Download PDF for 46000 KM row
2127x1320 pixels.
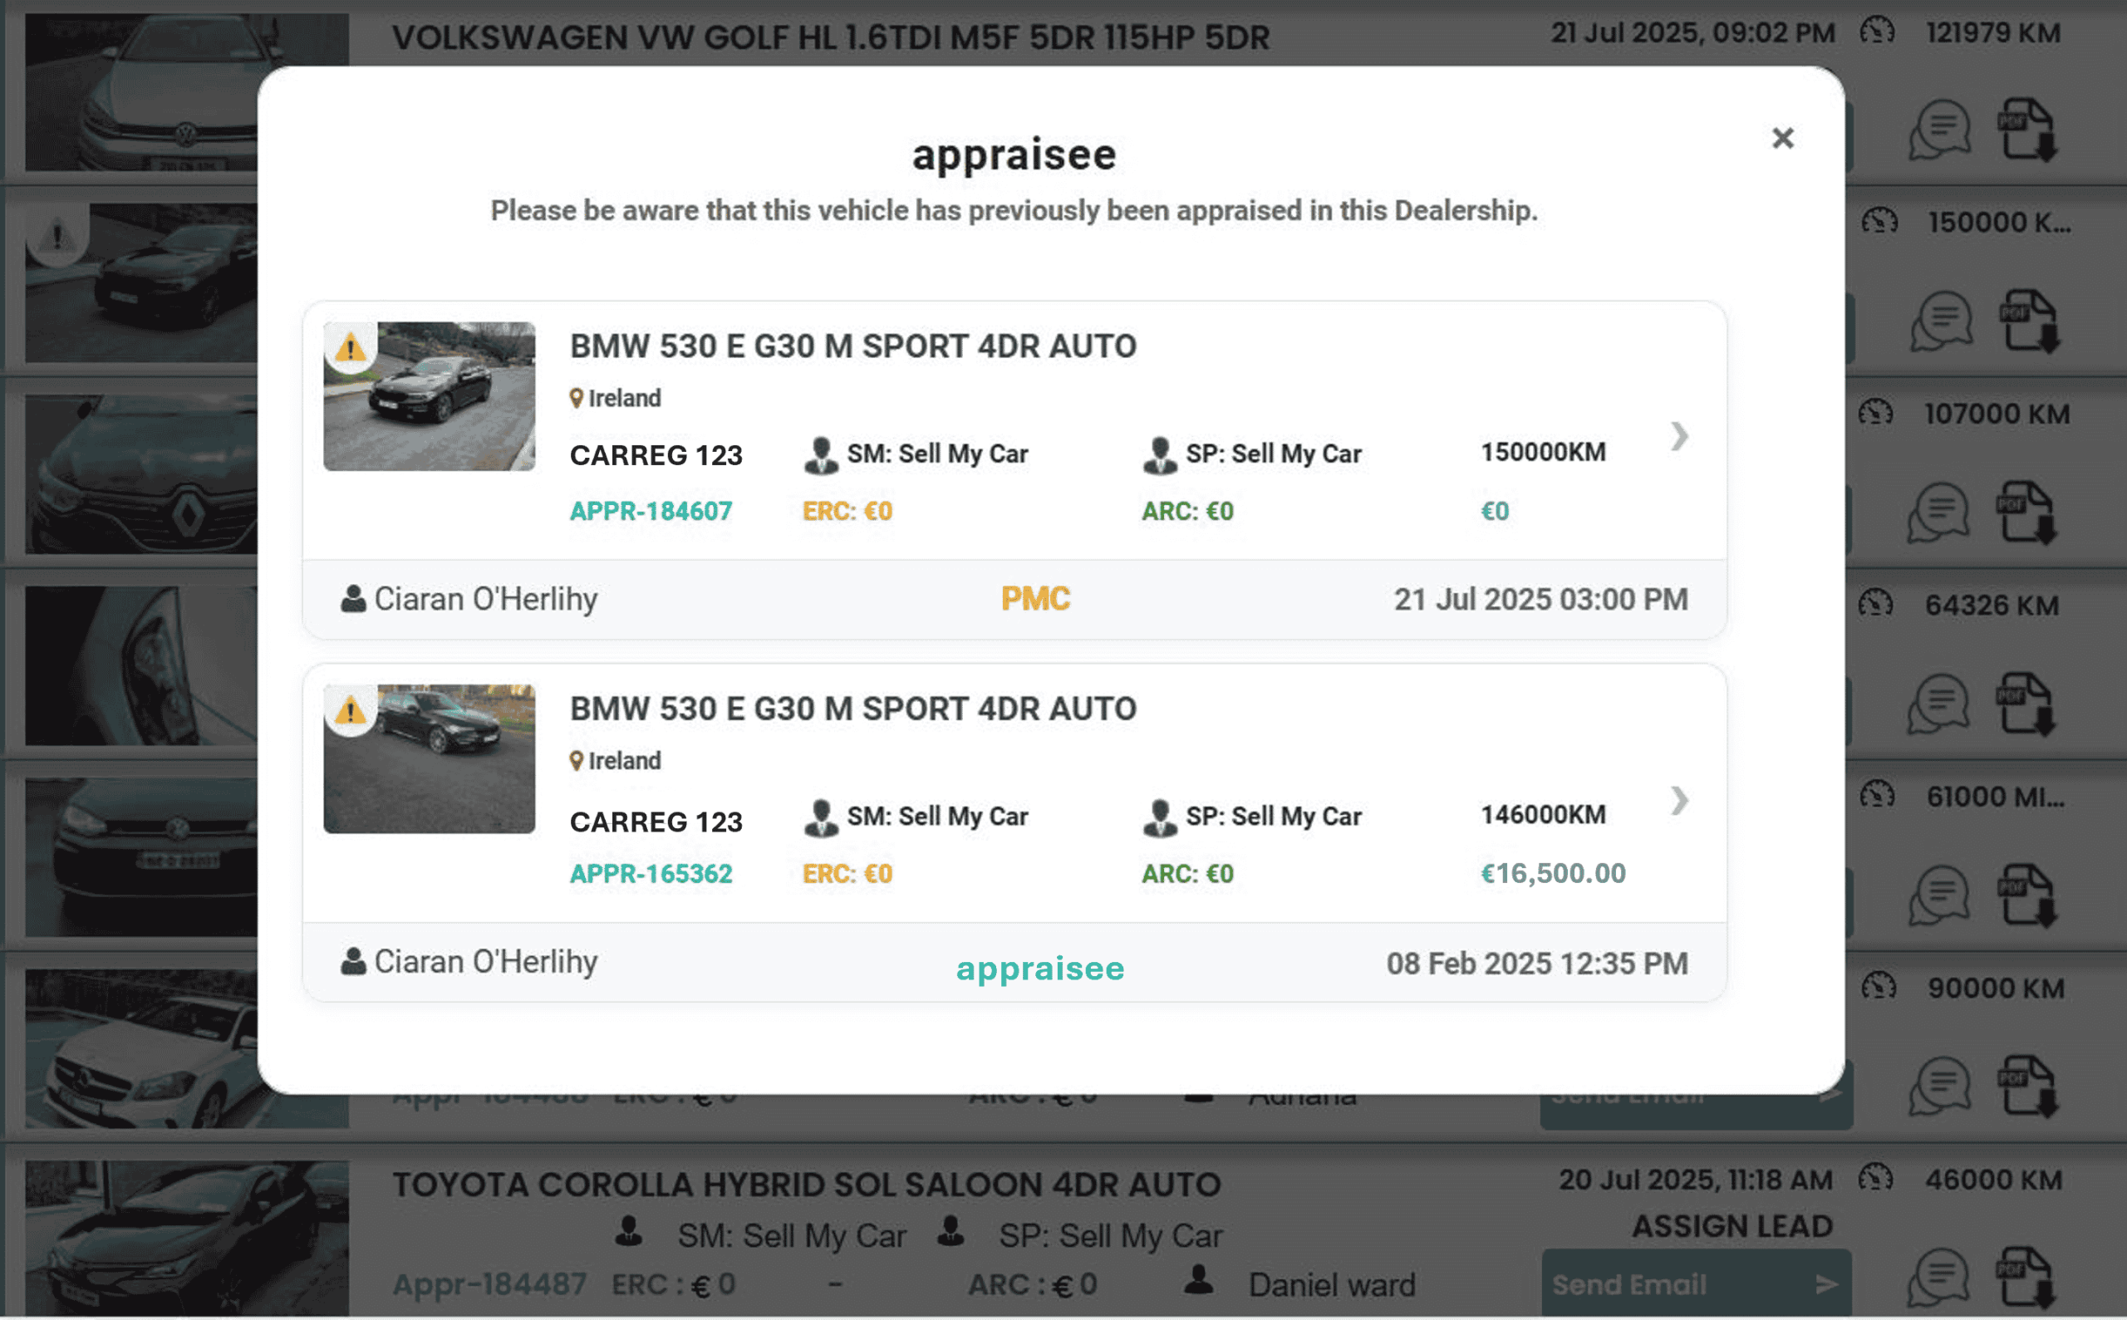2028,1279
